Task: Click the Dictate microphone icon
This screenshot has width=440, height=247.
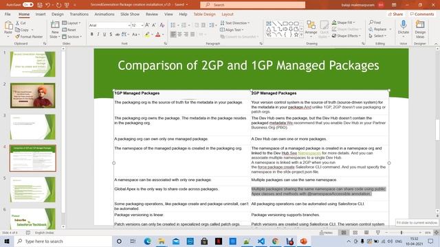Action: tap(404, 25)
